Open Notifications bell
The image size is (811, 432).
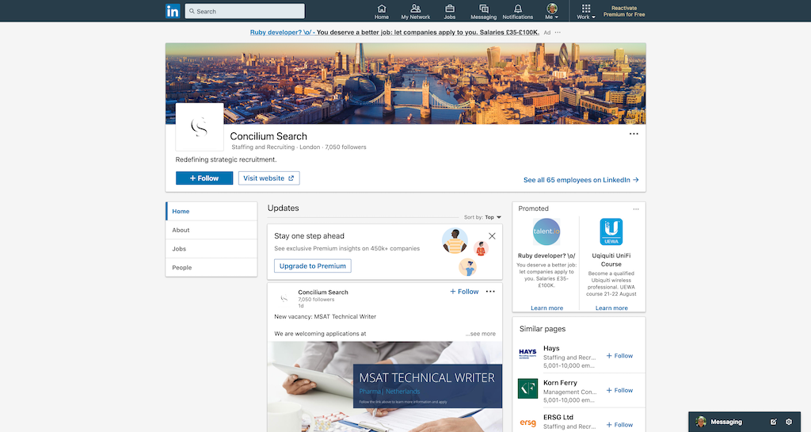tap(518, 11)
